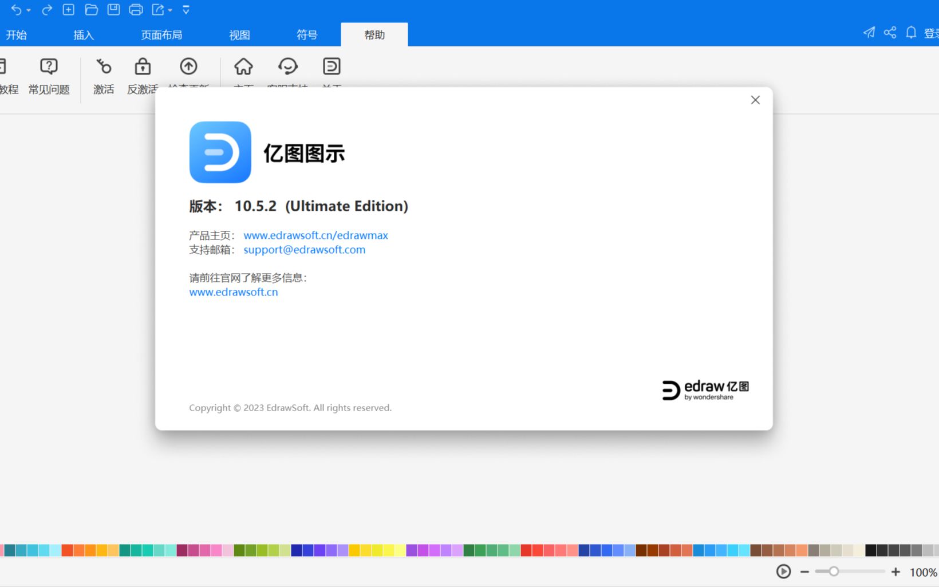
Task: Click the presentation play button in status bar
Action: click(783, 572)
